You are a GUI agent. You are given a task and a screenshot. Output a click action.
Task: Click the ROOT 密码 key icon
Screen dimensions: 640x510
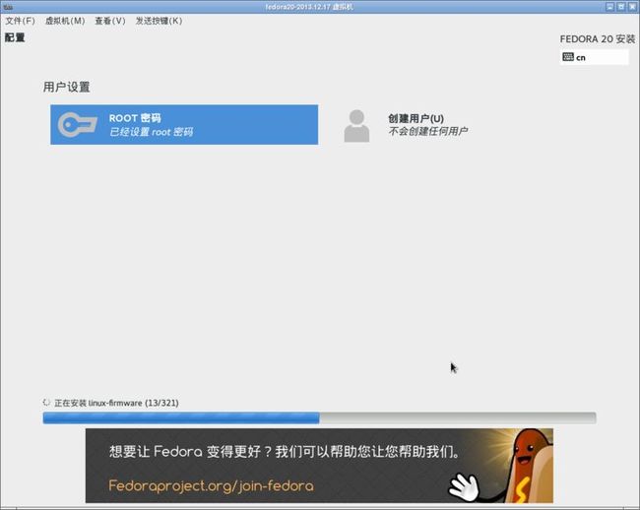78,125
